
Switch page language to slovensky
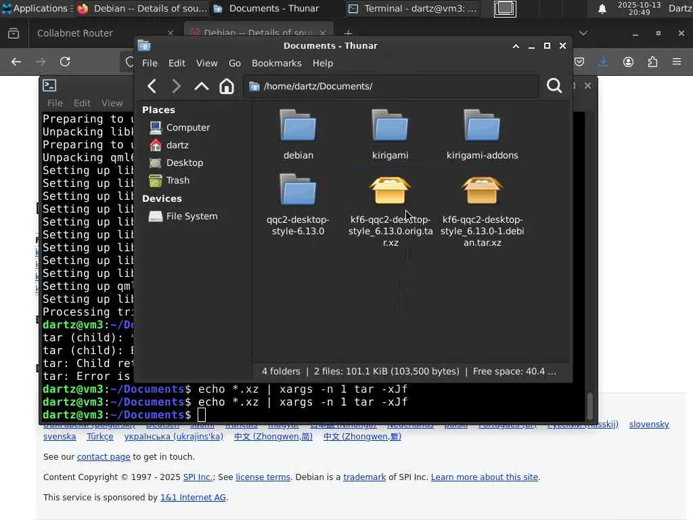649,424
